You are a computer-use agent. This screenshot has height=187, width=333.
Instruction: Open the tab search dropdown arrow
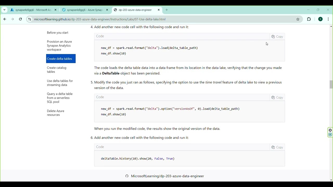(4, 10)
